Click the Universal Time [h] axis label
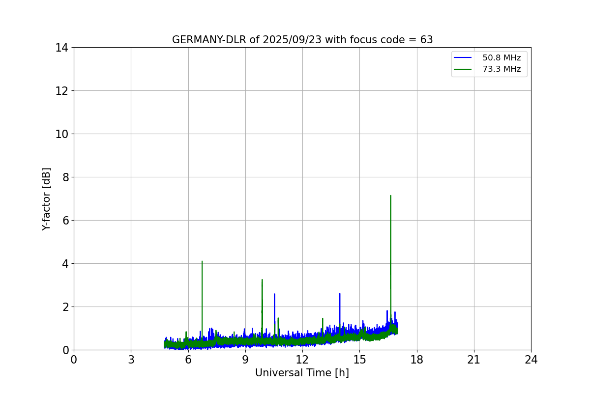Screen dimensions: 590x393 click(302, 373)
